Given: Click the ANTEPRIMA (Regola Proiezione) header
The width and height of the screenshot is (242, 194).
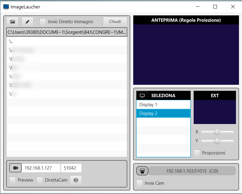Looking at the screenshot, I should pos(186,20).
